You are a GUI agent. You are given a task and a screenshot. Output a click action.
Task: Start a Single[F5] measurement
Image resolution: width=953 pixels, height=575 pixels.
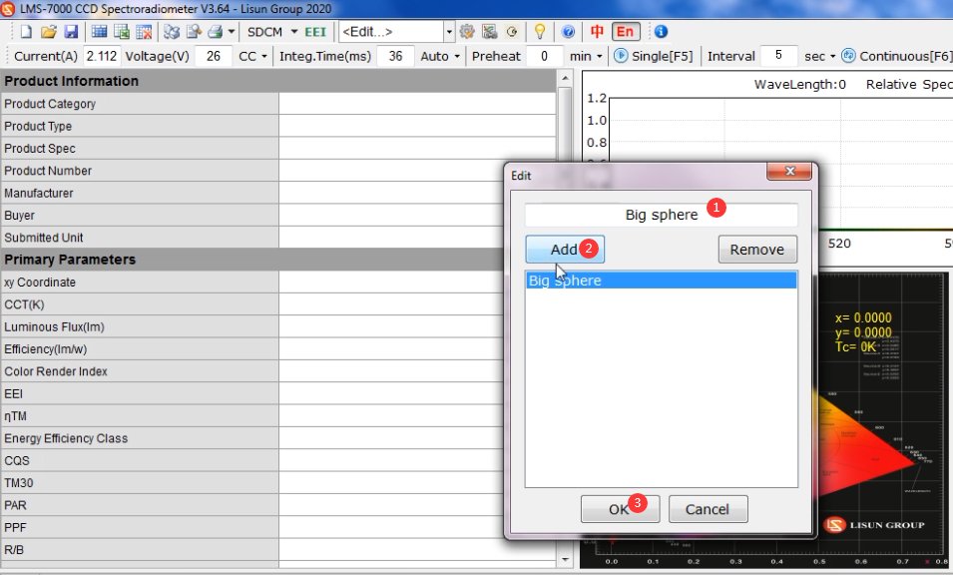tap(654, 56)
